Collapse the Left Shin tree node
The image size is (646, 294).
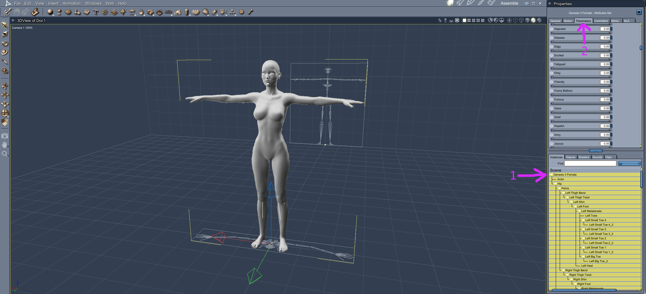click(571, 202)
